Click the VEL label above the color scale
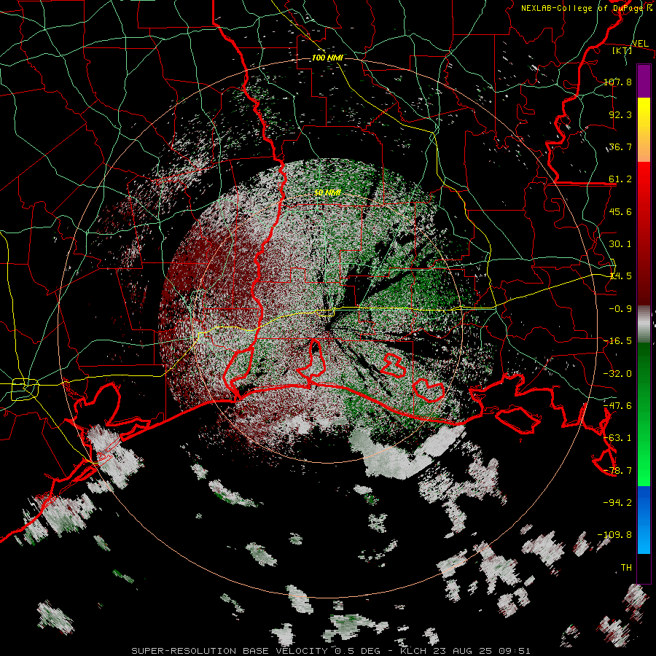 pyautogui.click(x=640, y=43)
